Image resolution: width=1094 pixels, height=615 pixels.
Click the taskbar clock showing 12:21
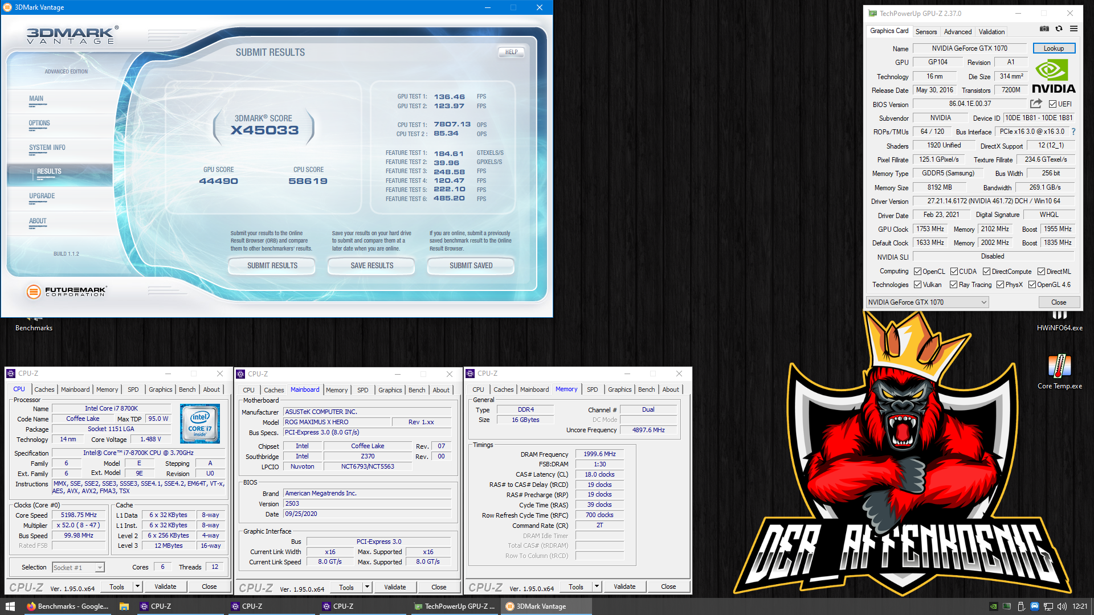pos(1079,606)
